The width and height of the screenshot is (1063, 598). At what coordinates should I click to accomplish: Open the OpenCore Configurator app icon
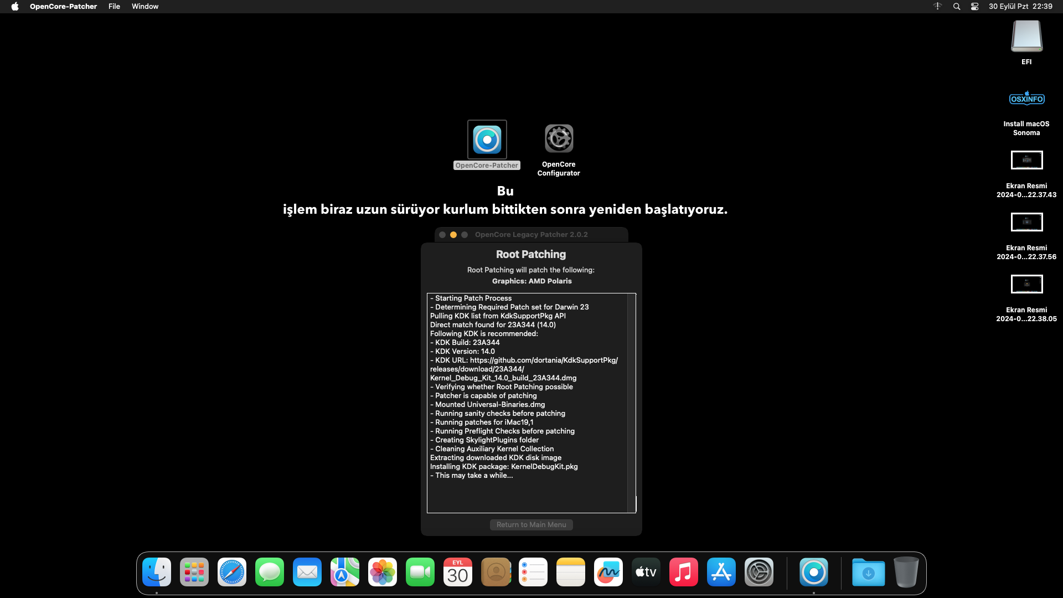[x=559, y=138]
